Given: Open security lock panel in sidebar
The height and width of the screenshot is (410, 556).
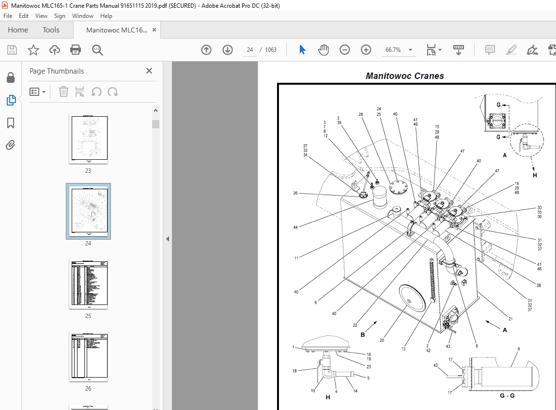Looking at the screenshot, I should pos(11,77).
